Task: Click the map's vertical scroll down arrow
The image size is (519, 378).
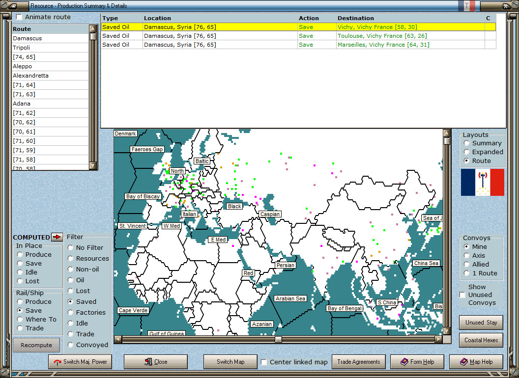Action: pos(447,331)
